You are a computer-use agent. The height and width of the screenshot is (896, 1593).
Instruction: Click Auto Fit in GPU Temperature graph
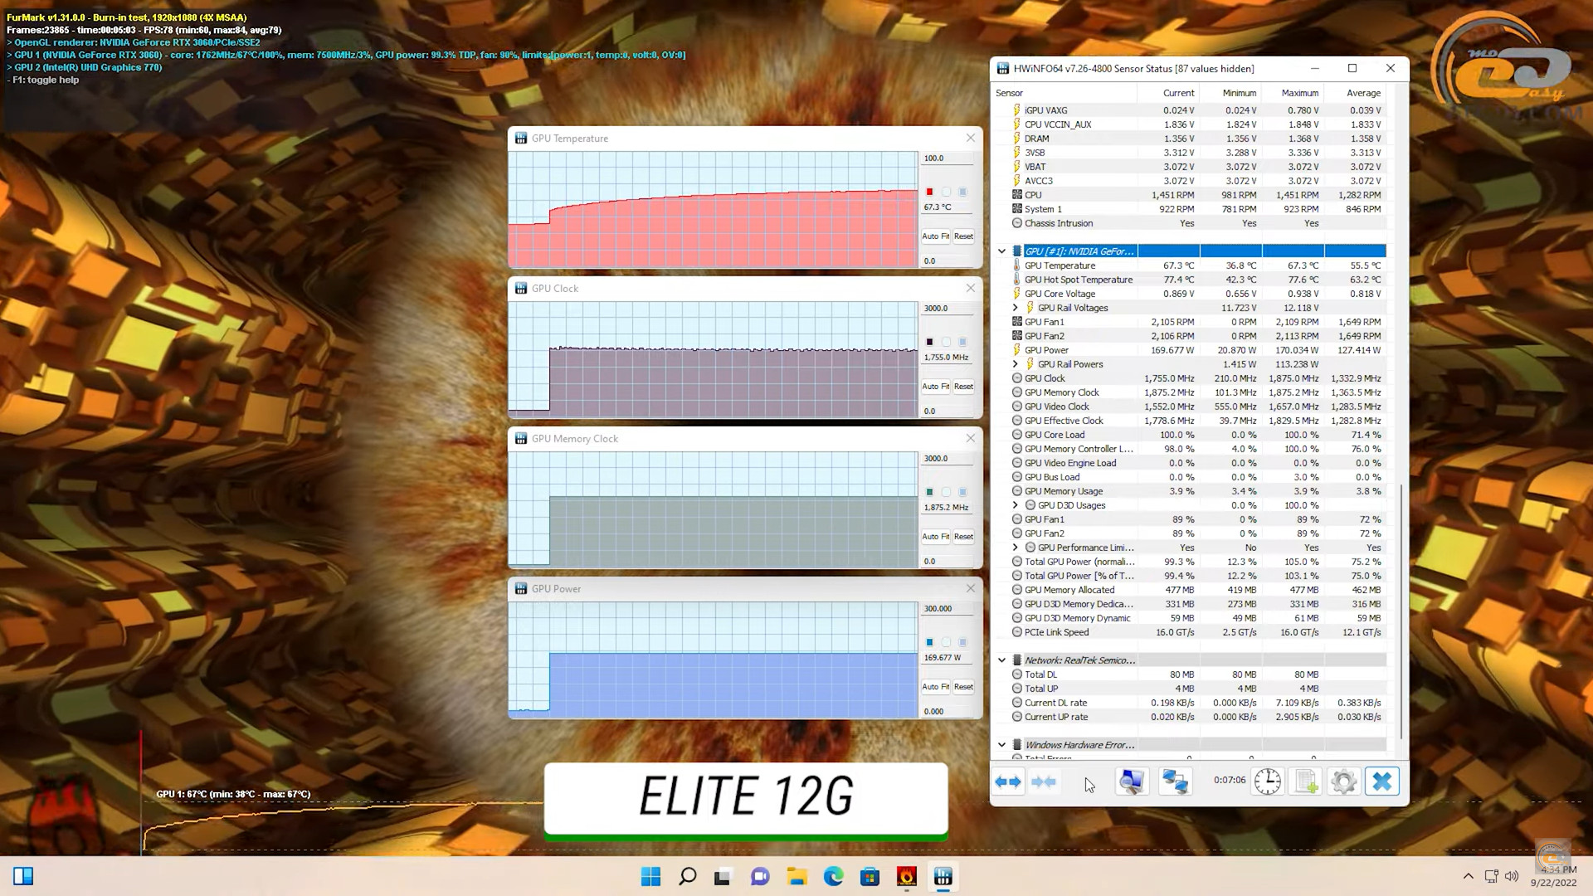(x=935, y=236)
